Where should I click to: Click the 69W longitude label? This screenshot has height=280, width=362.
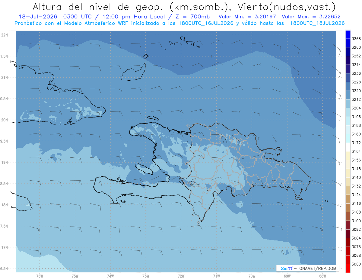coord(287,276)
